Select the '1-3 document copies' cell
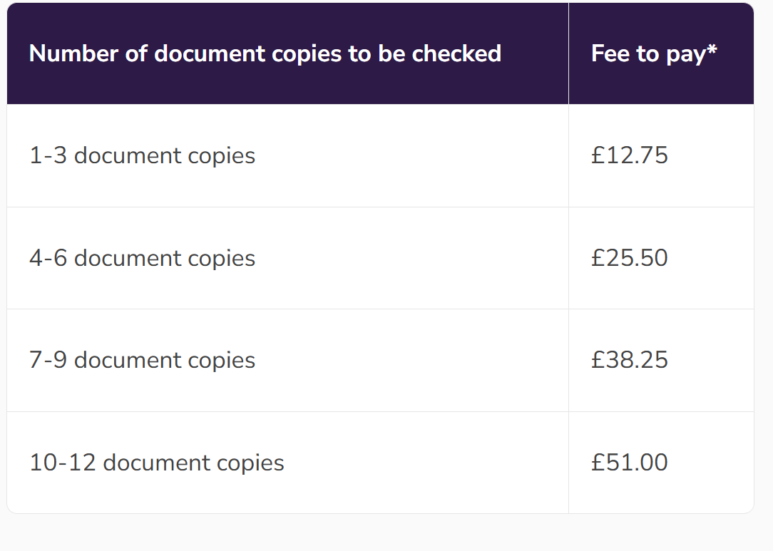The height and width of the screenshot is (551, 773). 142,155
